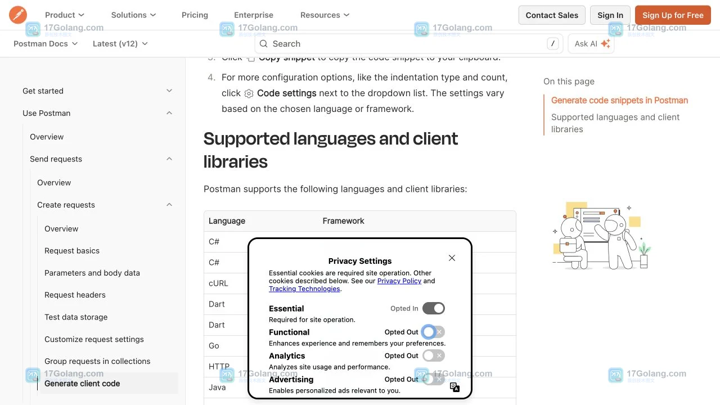
Task: Click the Java table cell
Action: [x=217, y=388]
